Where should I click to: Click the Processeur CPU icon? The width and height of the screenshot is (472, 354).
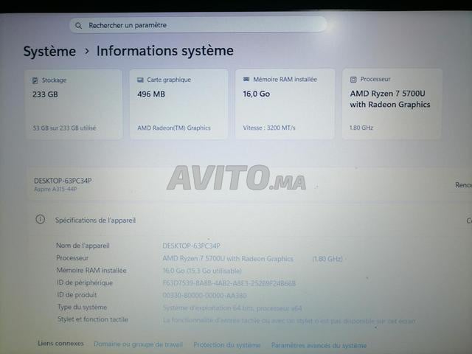[353, 80]
